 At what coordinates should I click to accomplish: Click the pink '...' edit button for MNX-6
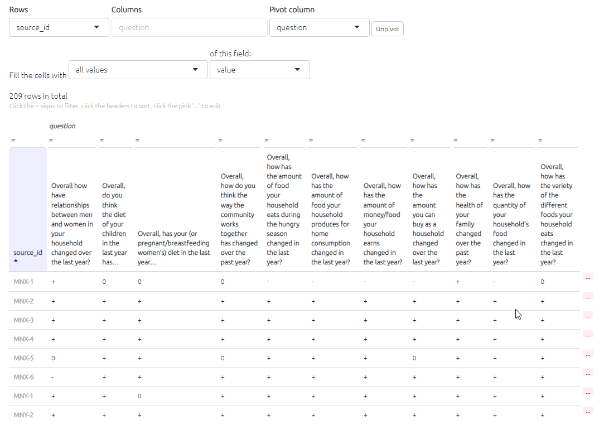(x=588, y=373)
